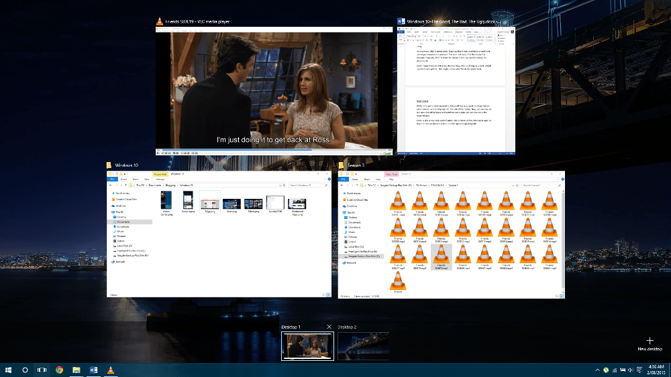The width and height of the screenshot is (671, 377).
Task: Open the Play tab under Video Tools
Action: tap(391, 179)
